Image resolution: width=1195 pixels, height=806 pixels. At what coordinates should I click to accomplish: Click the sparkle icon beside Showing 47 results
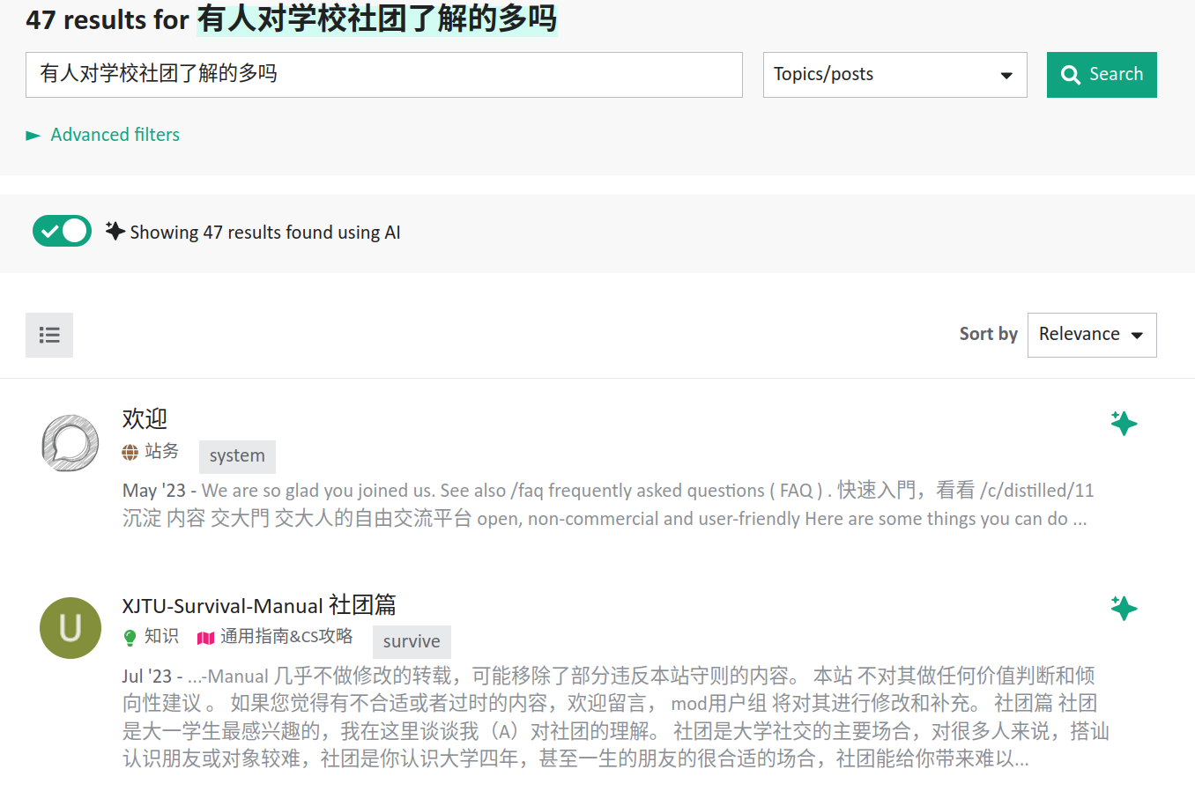(x=115, y=231)
